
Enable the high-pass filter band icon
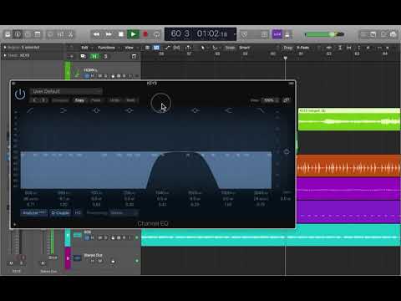coord(30,110)
